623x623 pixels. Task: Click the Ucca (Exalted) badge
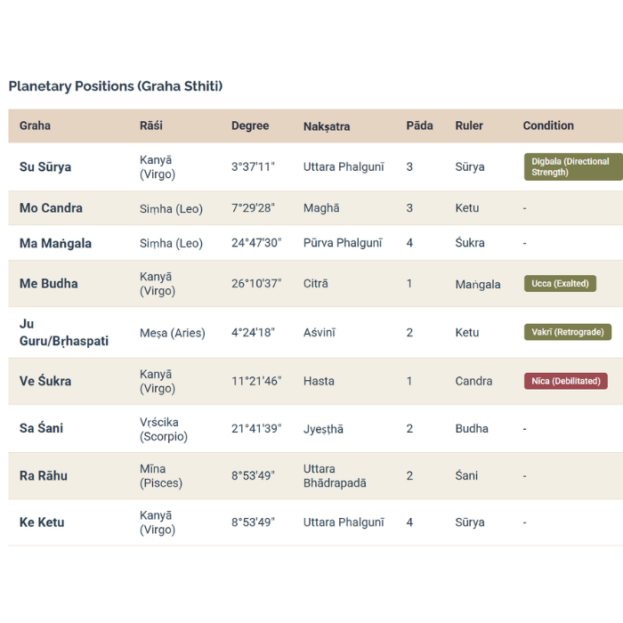[560, 284]
